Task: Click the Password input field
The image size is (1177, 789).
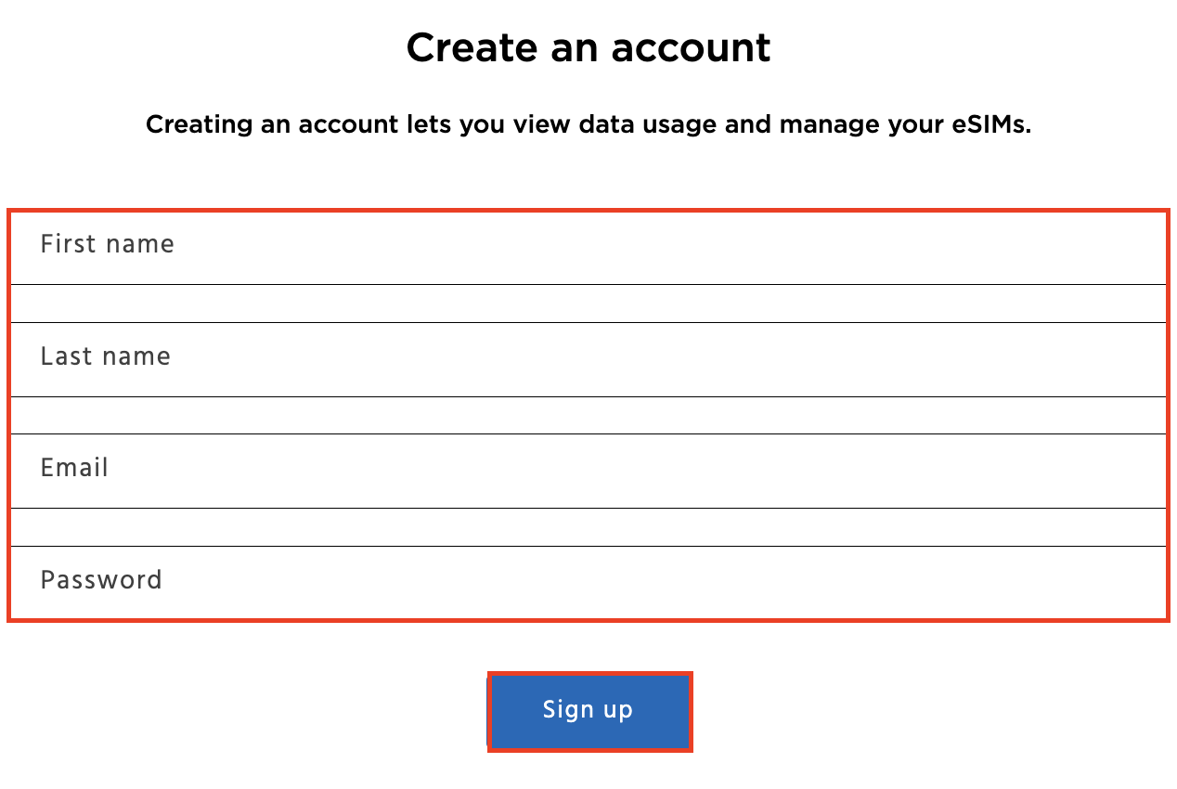Action: click(x=588, y=580)
